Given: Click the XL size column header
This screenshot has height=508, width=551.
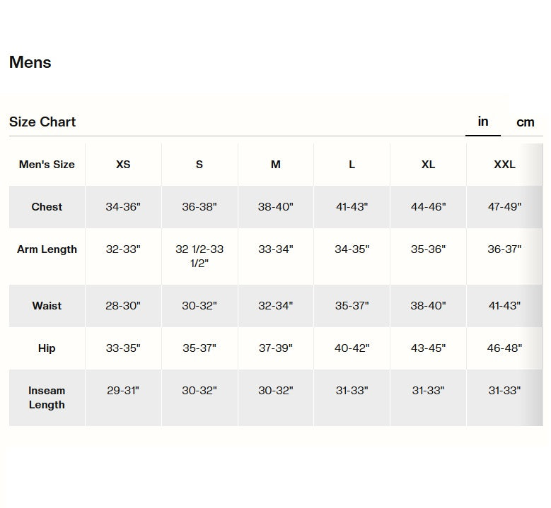Looking at the screenshot, I should tap(428, 165).
